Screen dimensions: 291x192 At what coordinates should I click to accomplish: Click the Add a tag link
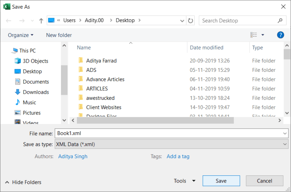178,156
